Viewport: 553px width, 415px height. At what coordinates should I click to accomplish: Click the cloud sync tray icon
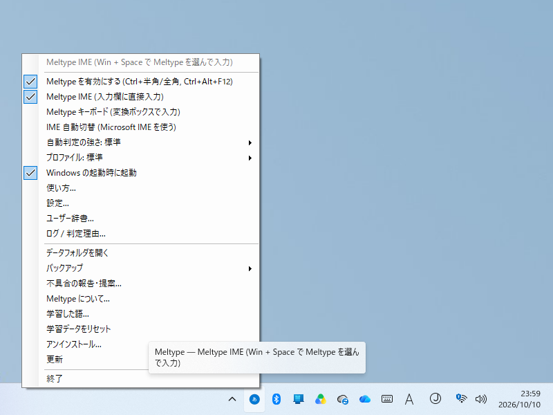342,399
